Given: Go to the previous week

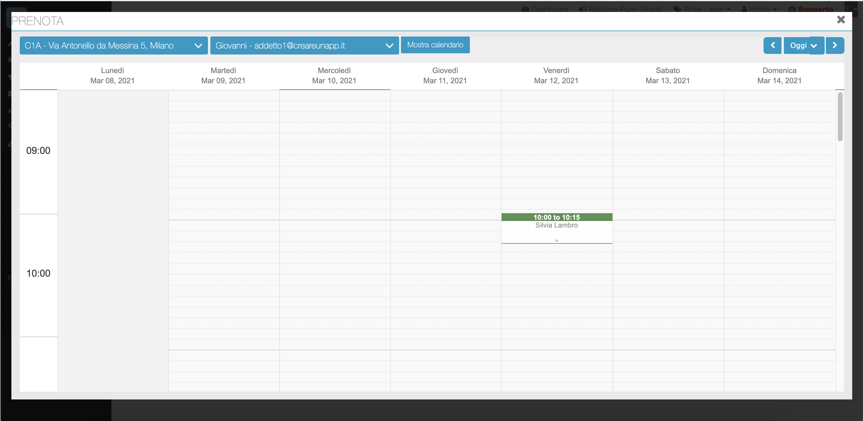Looking at the screenshot, I should point(772,46).
